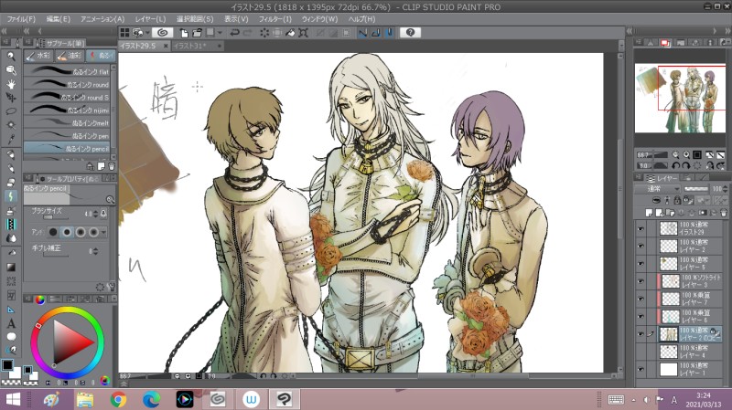Open the sub tool detail wrench icon
This screenshot has width=732, height=410.
point(111,287)
